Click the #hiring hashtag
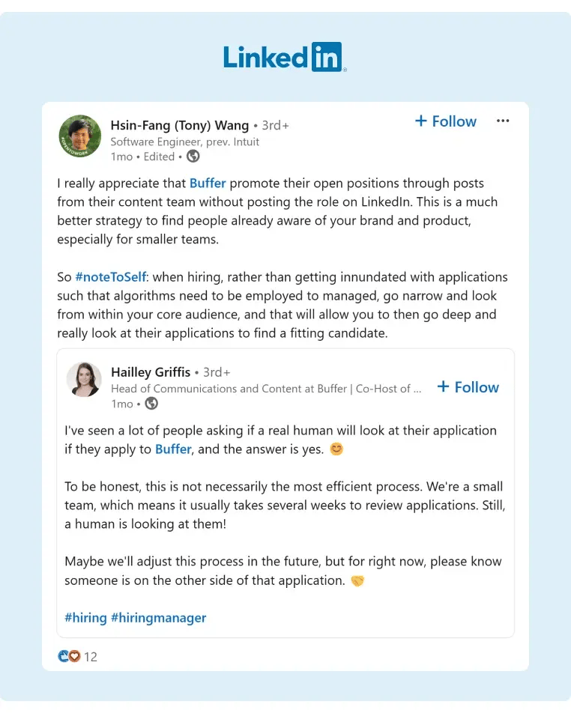This screenshot has width=571, height=713. [x=86, y=618]
